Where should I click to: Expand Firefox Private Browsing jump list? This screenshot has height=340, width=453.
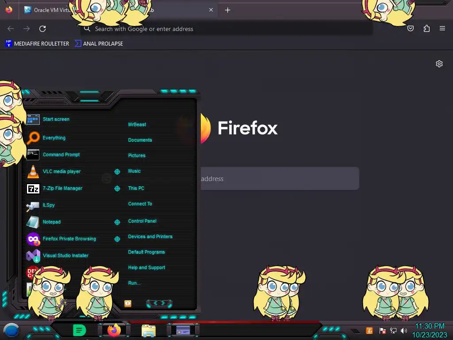[117, 239]
